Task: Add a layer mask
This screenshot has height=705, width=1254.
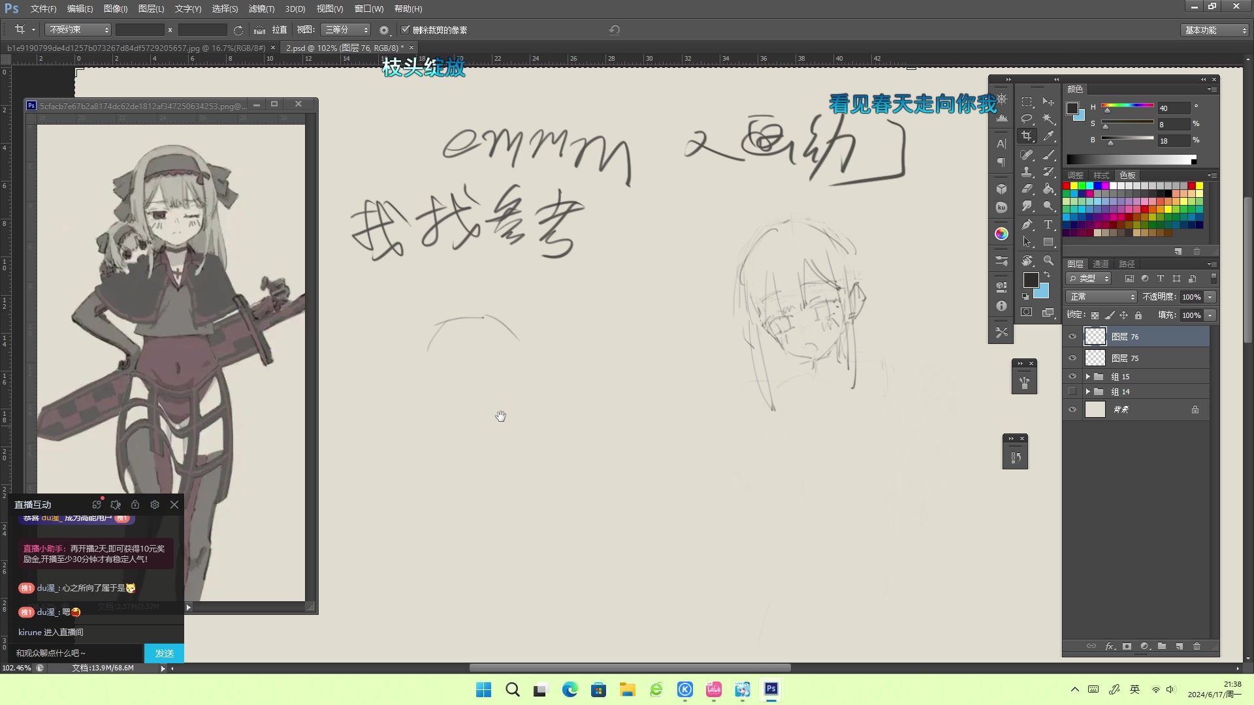Action: [1127, 646]
